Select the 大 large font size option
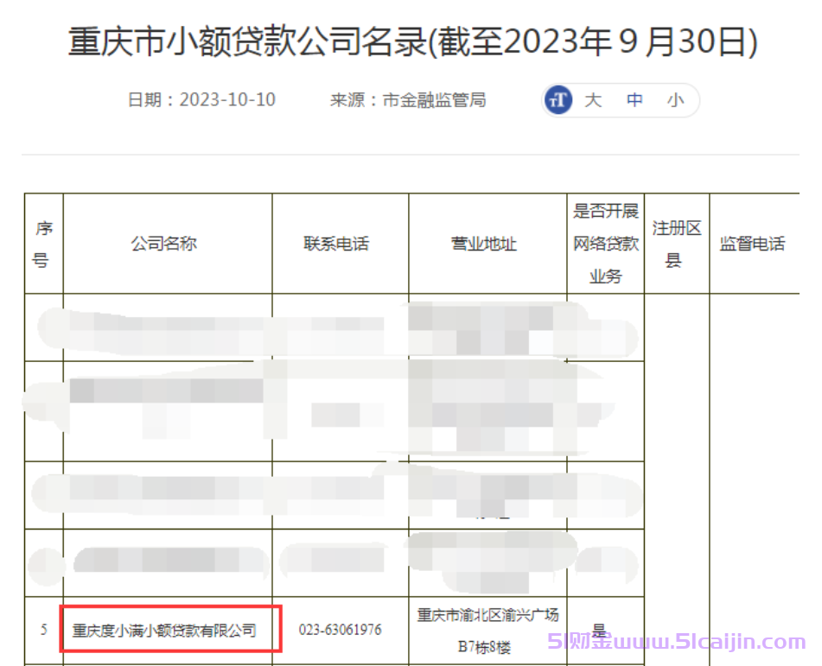Image resolution: width=822 pixels, height=666 pixels. coord(593,100)
